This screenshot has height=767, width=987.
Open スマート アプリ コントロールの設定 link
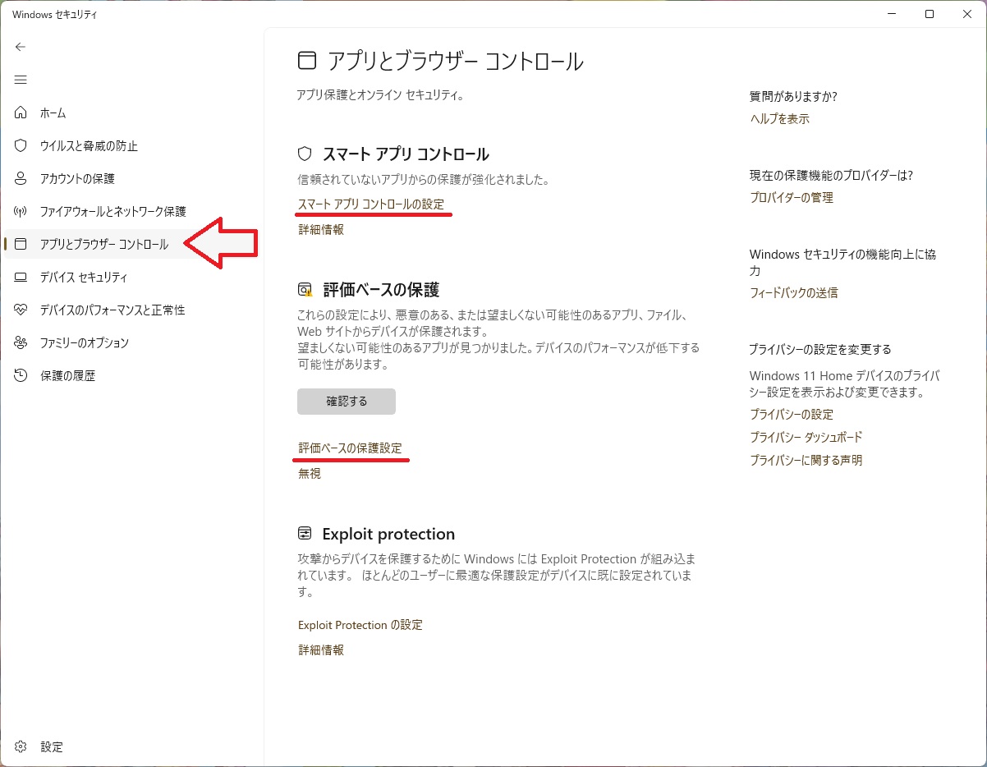(371, 204)
